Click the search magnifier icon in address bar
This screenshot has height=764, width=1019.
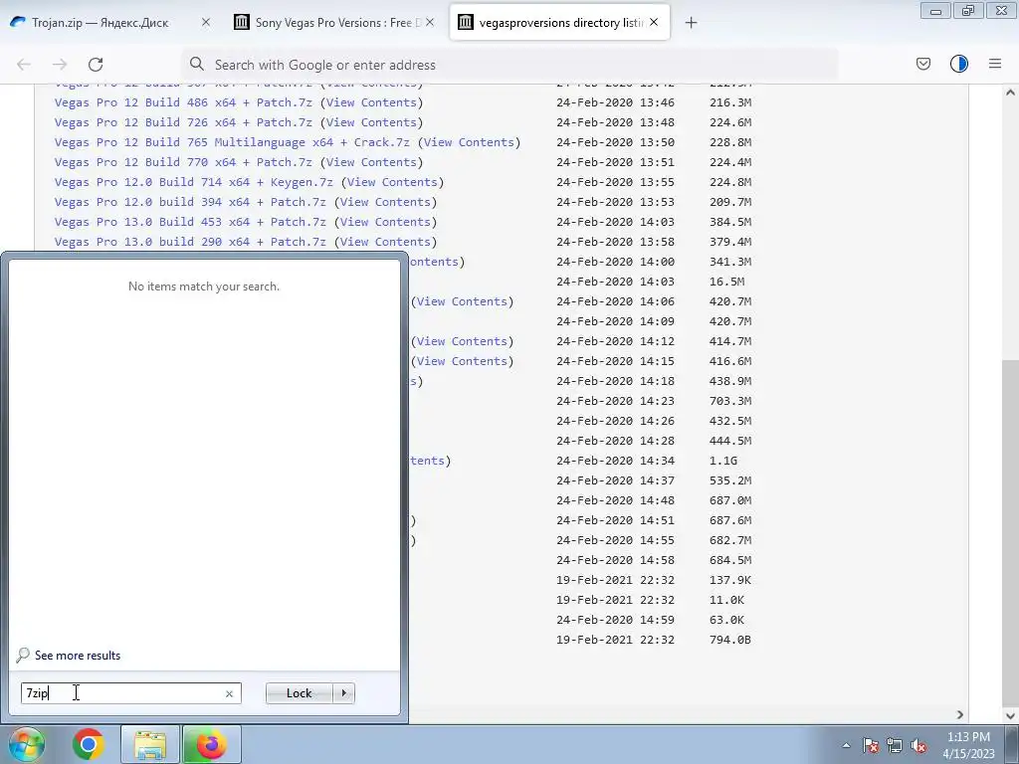196,64
